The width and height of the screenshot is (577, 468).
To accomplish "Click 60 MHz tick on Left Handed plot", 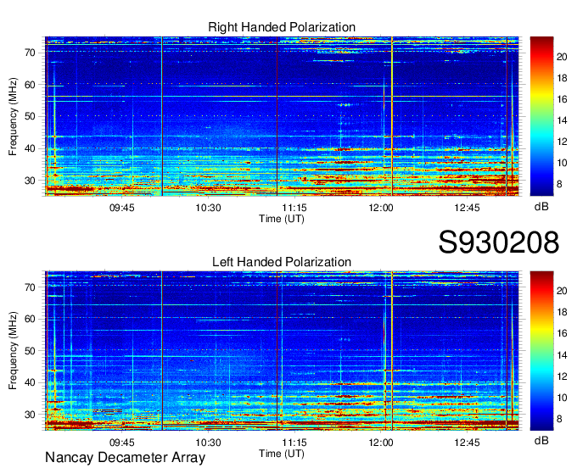I will tap(31, 319).
